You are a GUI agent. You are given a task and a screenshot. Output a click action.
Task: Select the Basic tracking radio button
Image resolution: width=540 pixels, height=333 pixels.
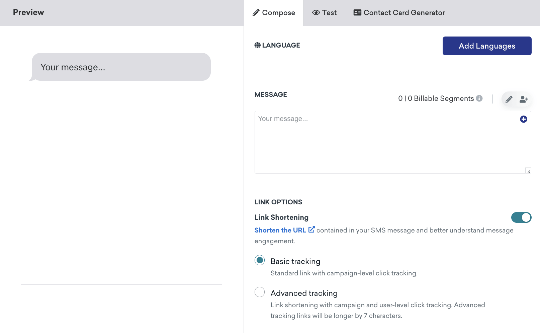259,260
